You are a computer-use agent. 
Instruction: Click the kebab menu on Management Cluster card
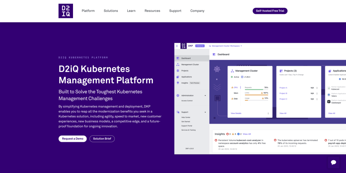[268, 113]
